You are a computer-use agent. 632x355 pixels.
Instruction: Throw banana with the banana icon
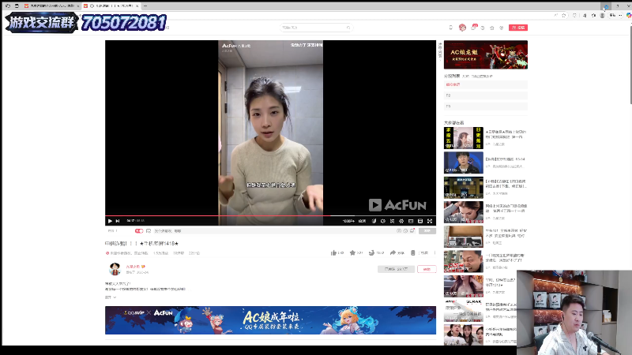point(371,252)
